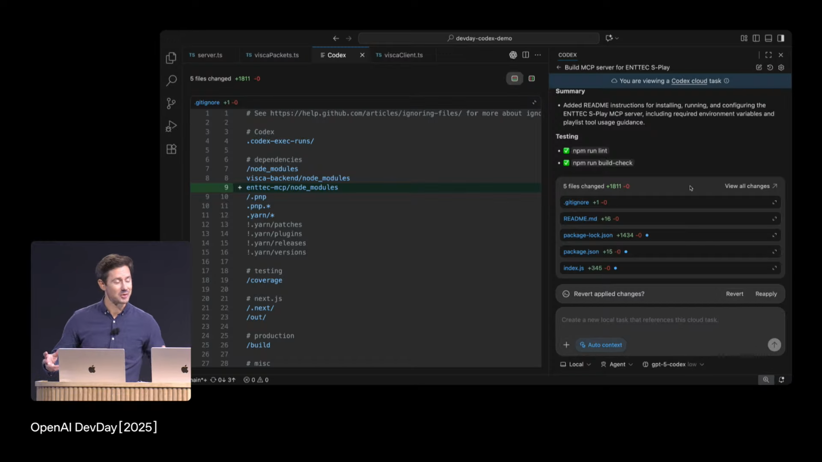Open package-lock.json in changed files list
Screen dimensions: 822x462
click(x=588, y=235)
